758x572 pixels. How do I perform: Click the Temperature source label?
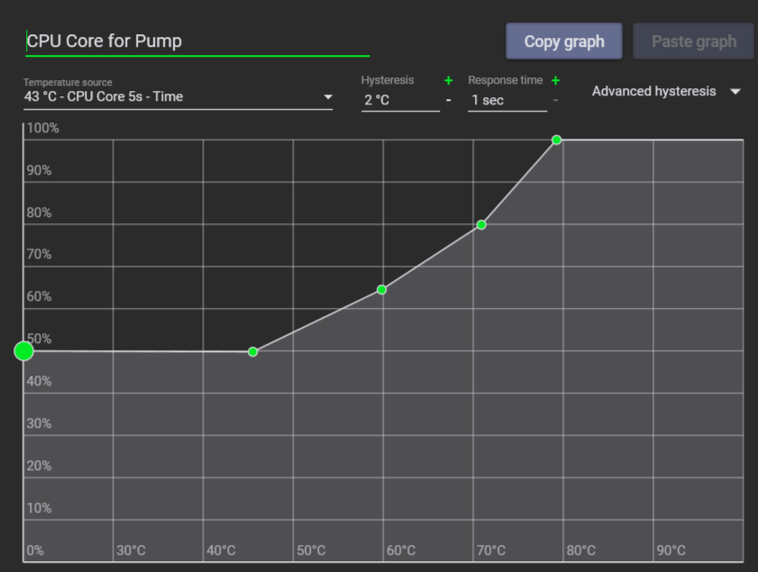(68, 82)
